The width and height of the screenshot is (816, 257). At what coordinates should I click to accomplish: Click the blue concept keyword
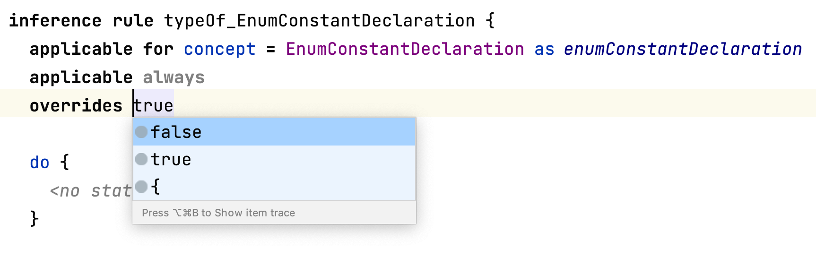[x=220, y=49]
